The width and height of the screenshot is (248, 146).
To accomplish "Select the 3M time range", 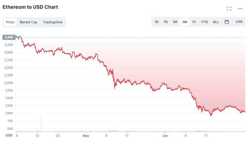I will pos(185,22).
